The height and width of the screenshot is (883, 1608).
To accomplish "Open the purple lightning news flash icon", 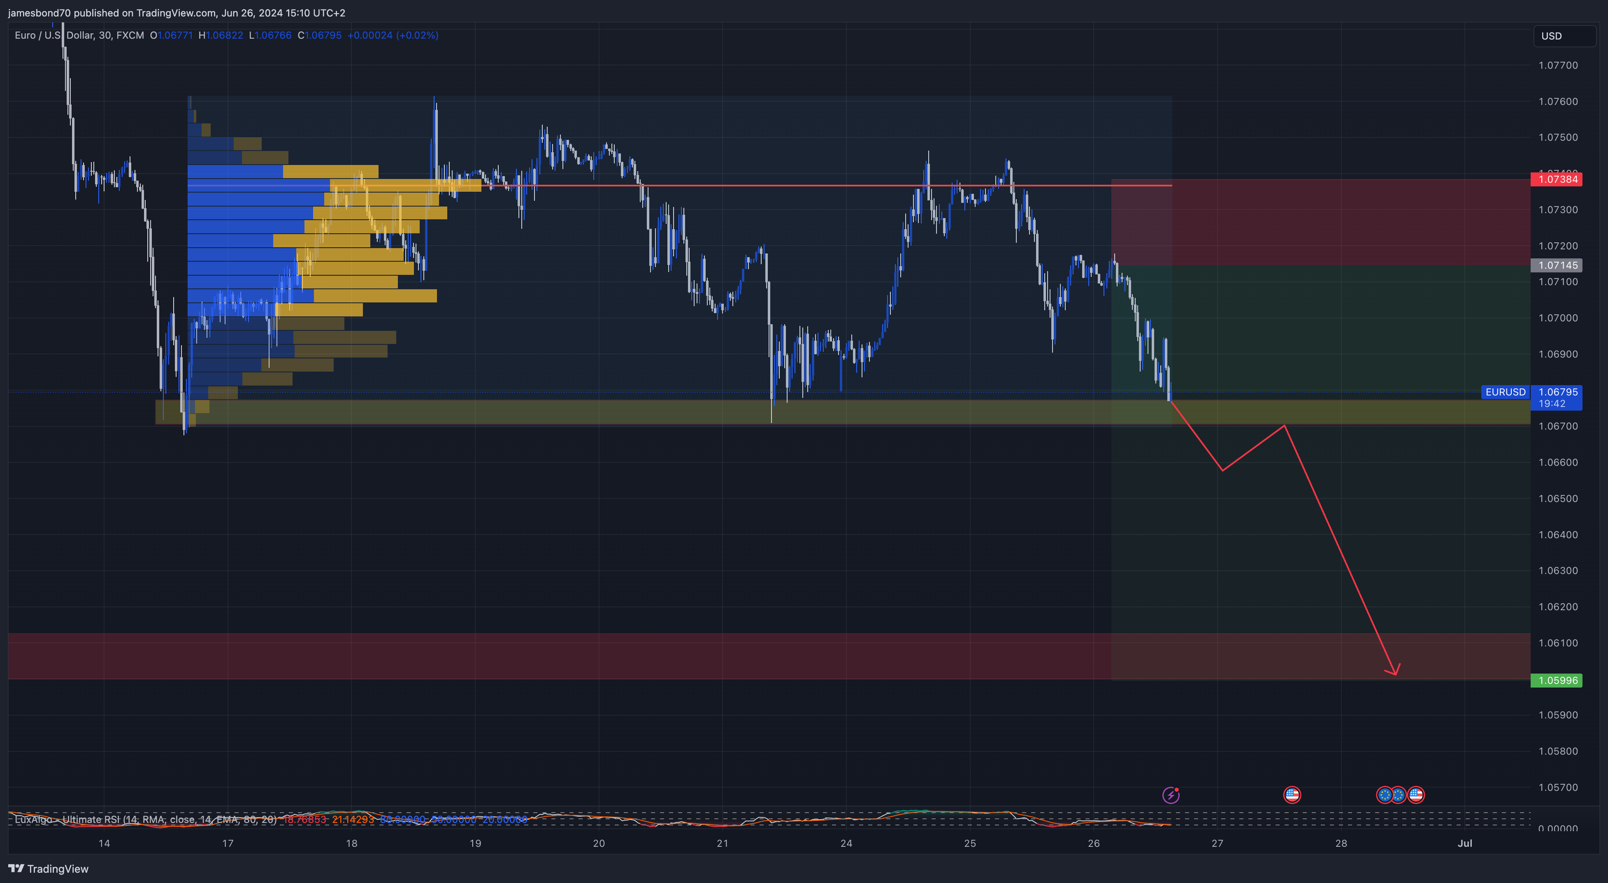I will pos(1171,795).
